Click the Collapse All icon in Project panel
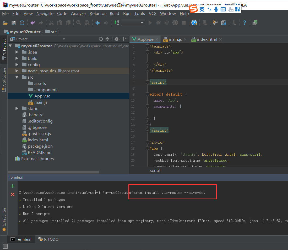 (107, 39)
